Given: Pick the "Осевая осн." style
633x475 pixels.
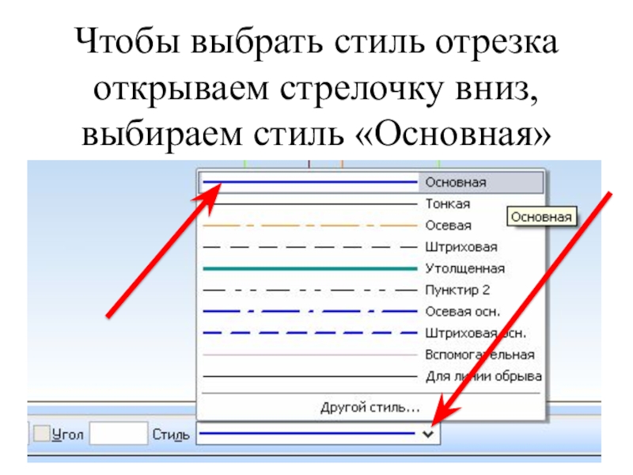Looking at the screenshot, I should [371, 311].
